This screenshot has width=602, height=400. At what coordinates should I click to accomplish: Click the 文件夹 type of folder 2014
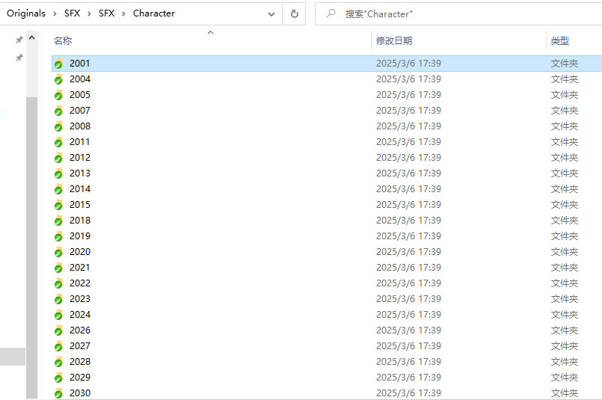pos(565,189)
